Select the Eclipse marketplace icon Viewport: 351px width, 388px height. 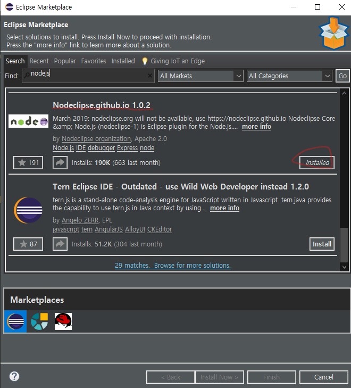tap(15, 321)
